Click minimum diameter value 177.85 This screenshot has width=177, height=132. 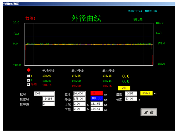point(76,76)
